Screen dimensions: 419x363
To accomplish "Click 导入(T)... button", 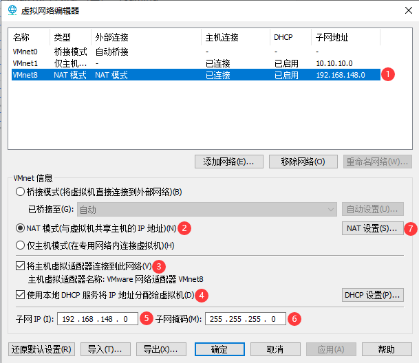I will tap(105, 349).
